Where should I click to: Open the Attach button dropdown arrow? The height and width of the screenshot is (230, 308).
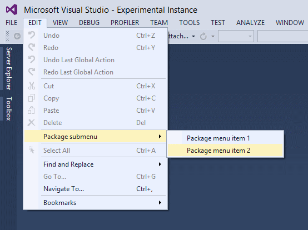coord(193,36)
